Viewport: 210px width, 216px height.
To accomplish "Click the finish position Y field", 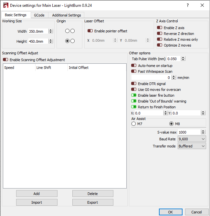I will pos(186,113).
